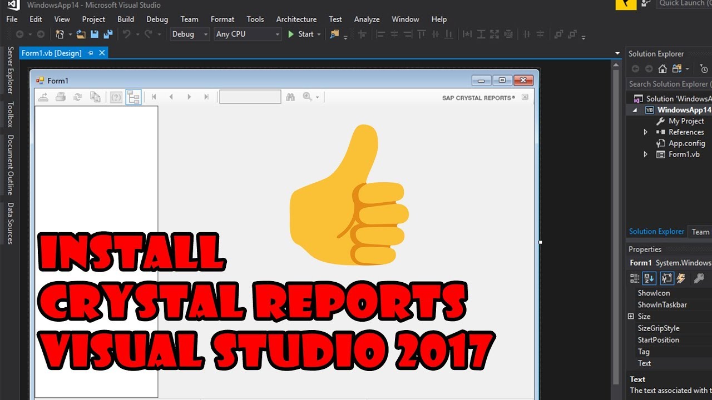Image resolution: width=712 pixels, height=400 pixels.
Task: Solution Explorer Home icon
Action: coord(662,69)
